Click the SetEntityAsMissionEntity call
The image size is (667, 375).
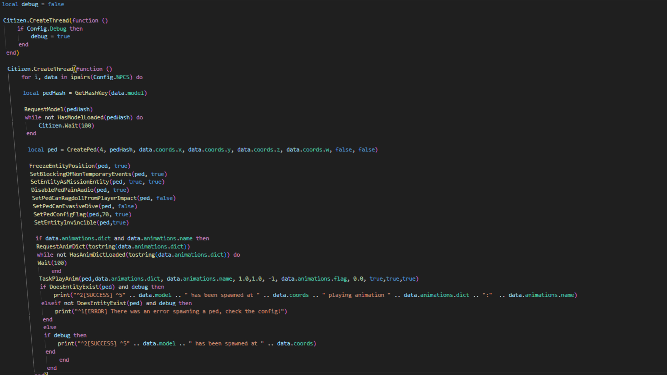69,182
